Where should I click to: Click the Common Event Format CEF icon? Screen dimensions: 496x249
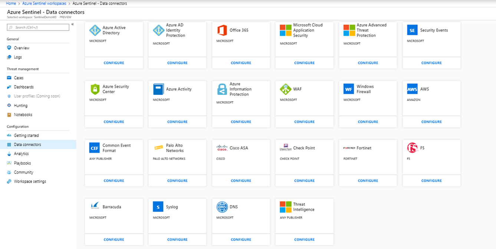pos(95,148)
